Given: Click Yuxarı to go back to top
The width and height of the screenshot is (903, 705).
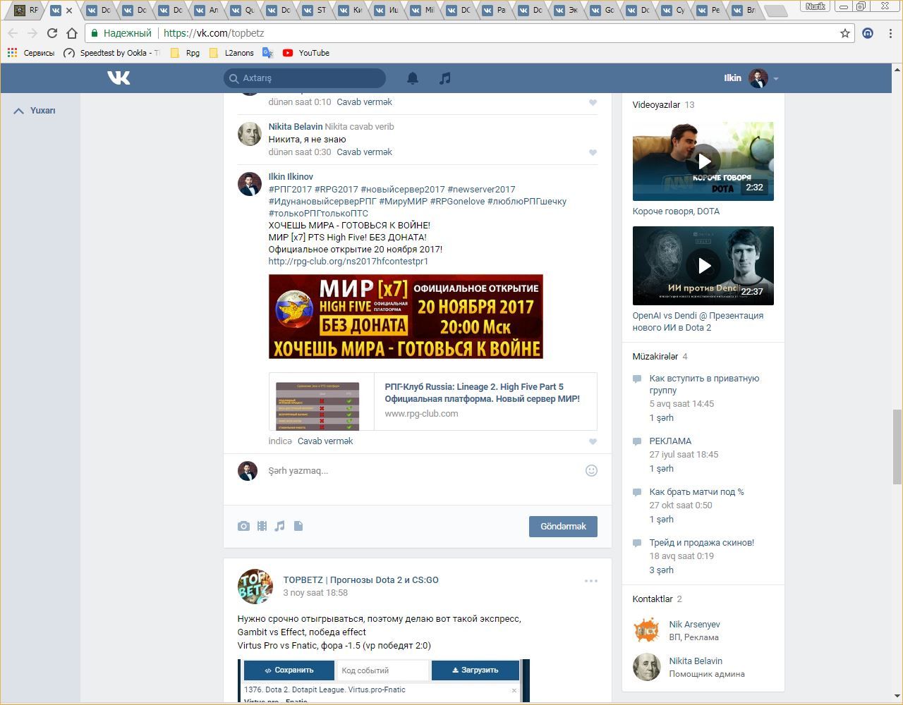Looking at the screenshot, I should click(35, 111).
